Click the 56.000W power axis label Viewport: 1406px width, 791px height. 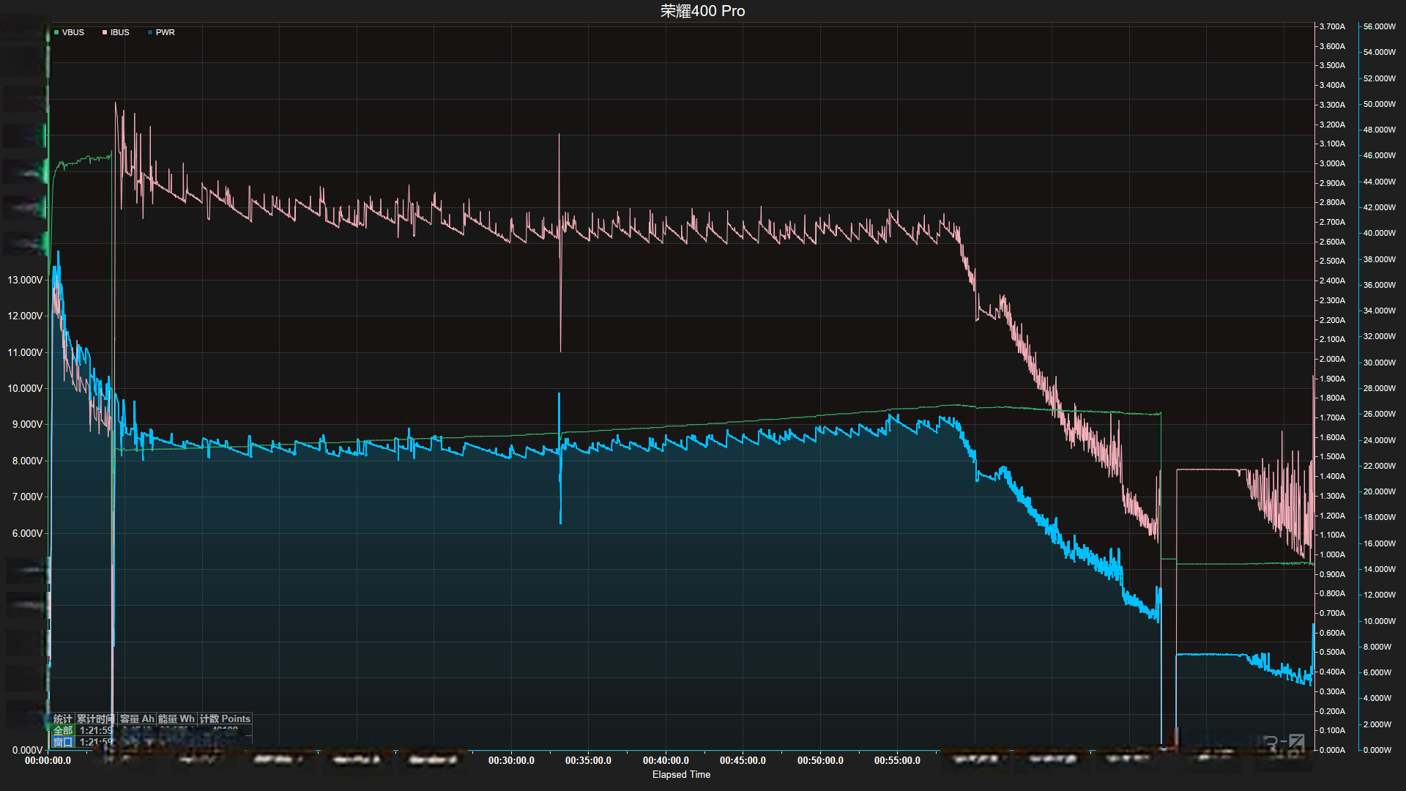pos(1380,26)
